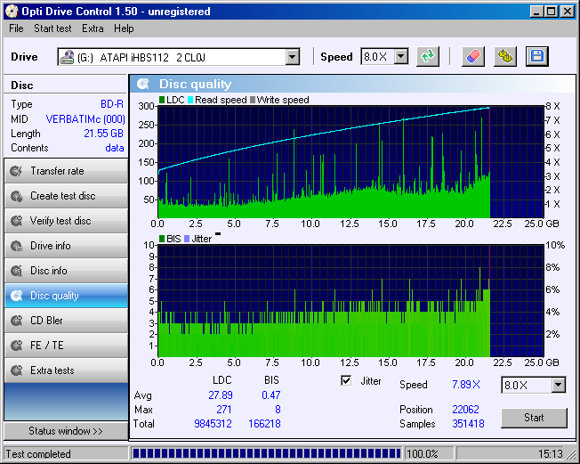Click the BIS total value 166218
This screenshot has height=464, width=580.
(264, 424)
